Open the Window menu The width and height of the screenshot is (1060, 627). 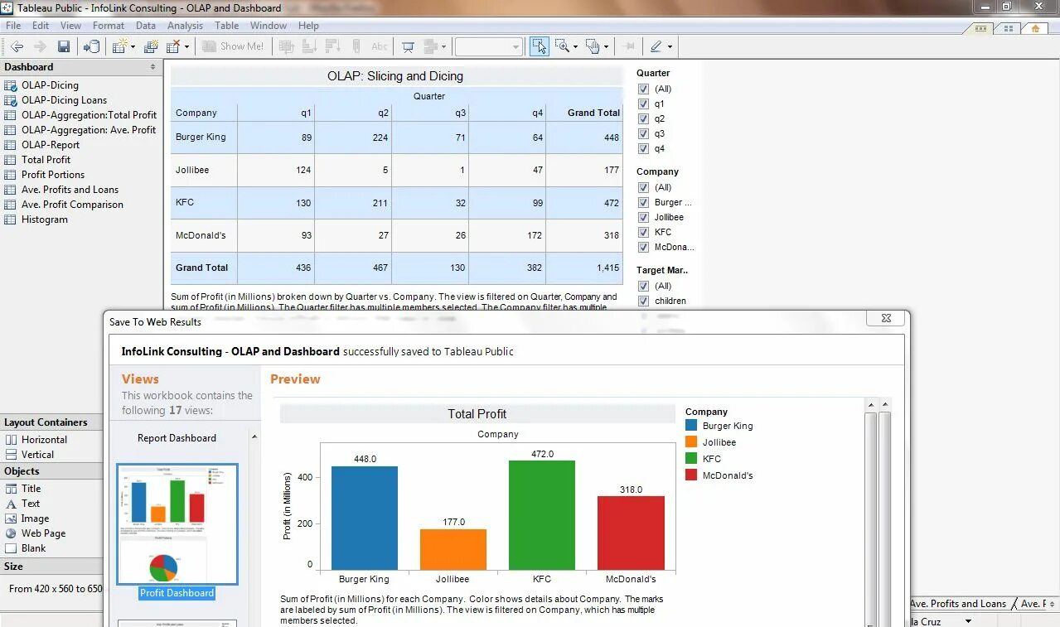[x=269, y=26]
